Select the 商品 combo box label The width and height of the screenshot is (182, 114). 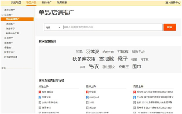pyautogui.click(x=48, y=27)
